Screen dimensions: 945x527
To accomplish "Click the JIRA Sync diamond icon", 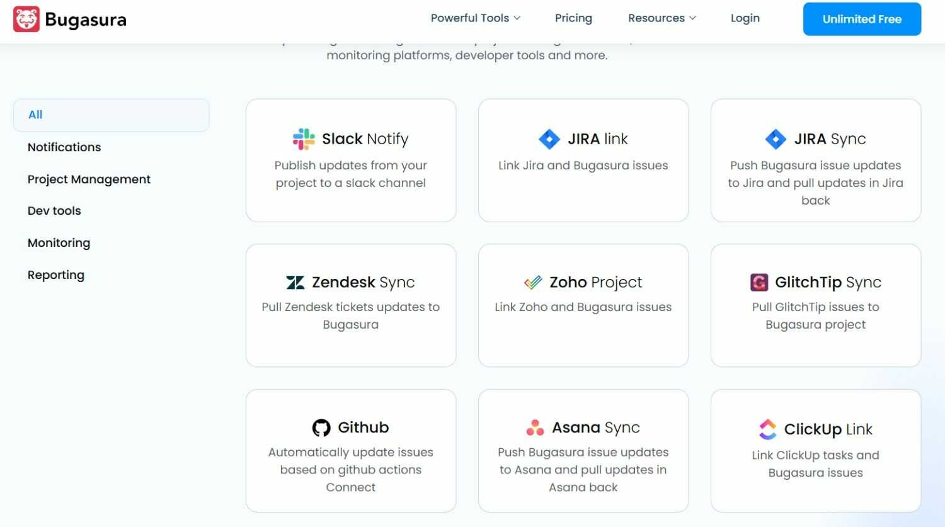I will pos(776,139).
